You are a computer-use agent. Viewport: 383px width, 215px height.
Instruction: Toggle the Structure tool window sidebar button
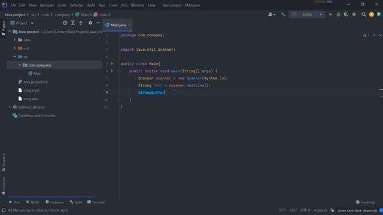coord(4,162)
